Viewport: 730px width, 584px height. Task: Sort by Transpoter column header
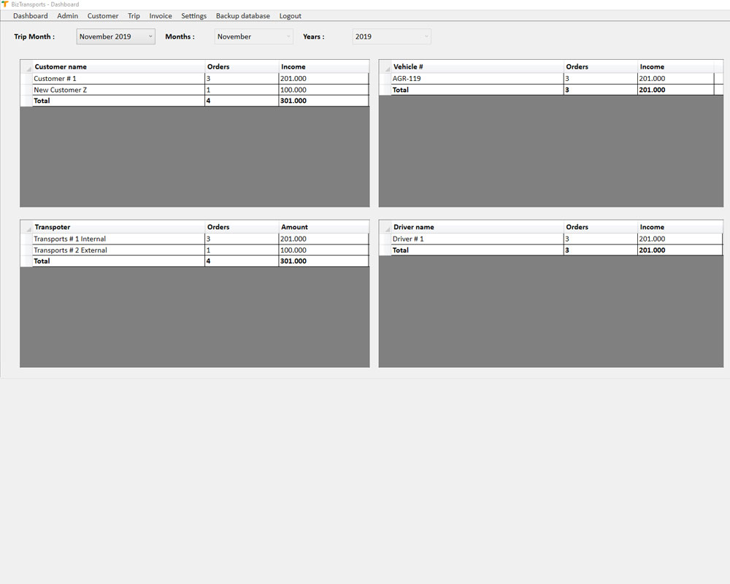coord(118,227)
